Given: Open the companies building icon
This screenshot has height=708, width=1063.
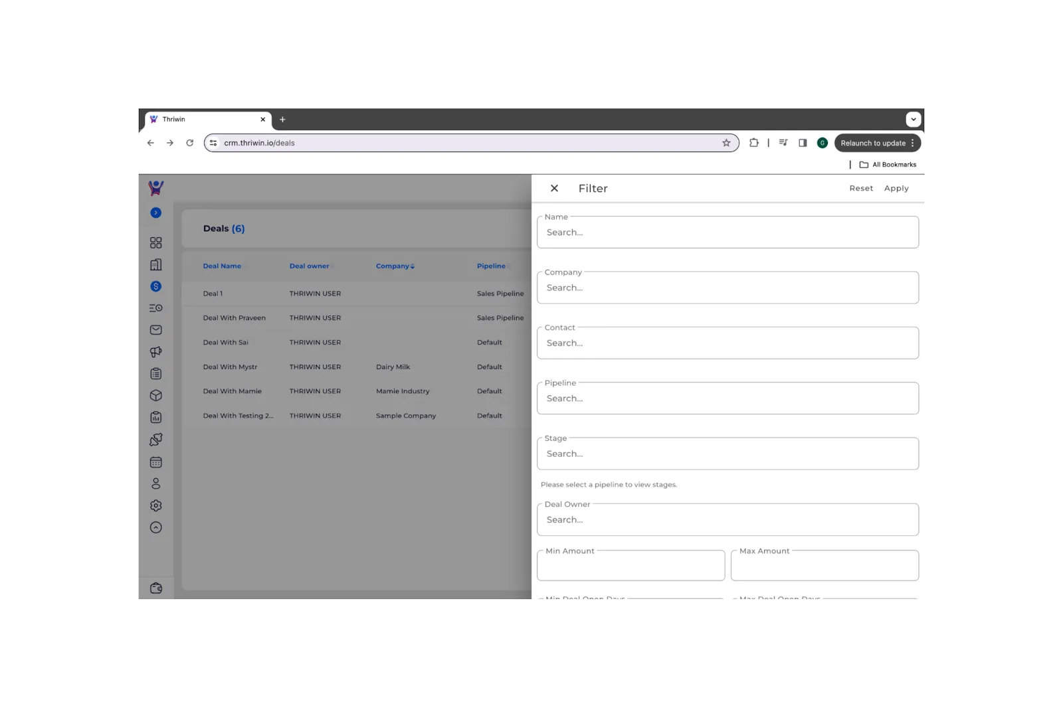Looking at the screenshot, I should point(156,265).
